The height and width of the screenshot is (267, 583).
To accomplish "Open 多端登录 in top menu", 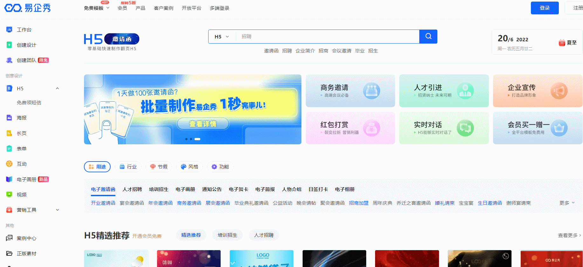I will pyautogui.click(x=219, y=8).
